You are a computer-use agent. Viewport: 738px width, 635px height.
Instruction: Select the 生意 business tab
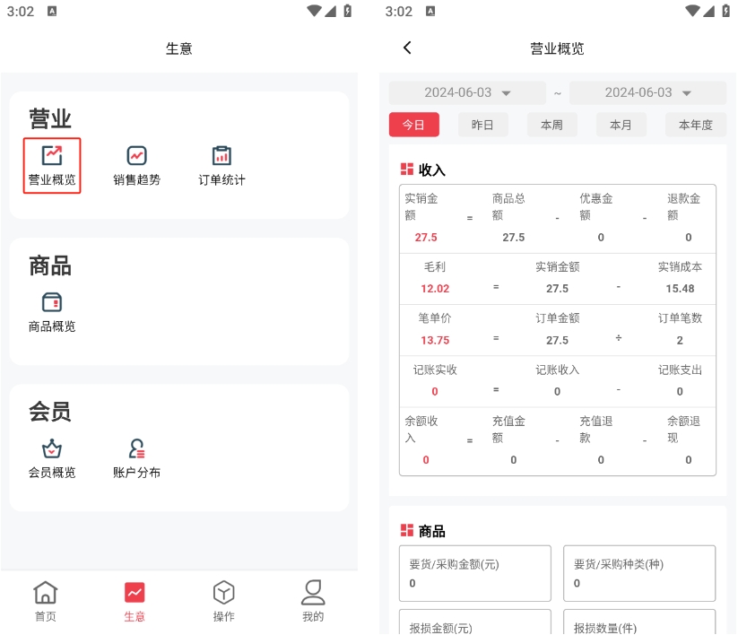point(135,601)
